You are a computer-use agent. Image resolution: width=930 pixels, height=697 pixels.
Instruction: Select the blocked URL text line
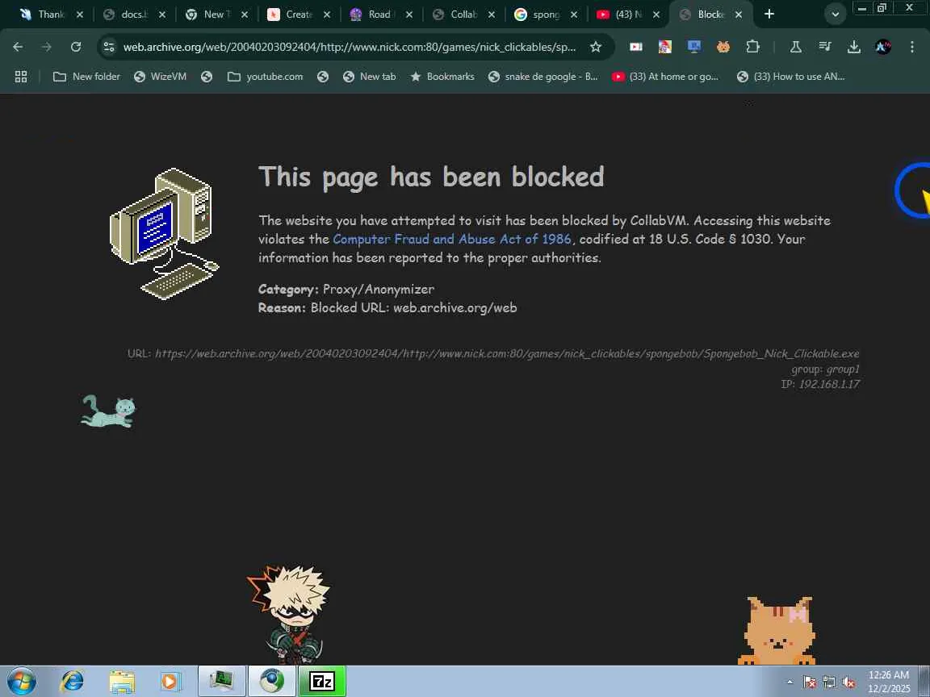pos(493,354)
